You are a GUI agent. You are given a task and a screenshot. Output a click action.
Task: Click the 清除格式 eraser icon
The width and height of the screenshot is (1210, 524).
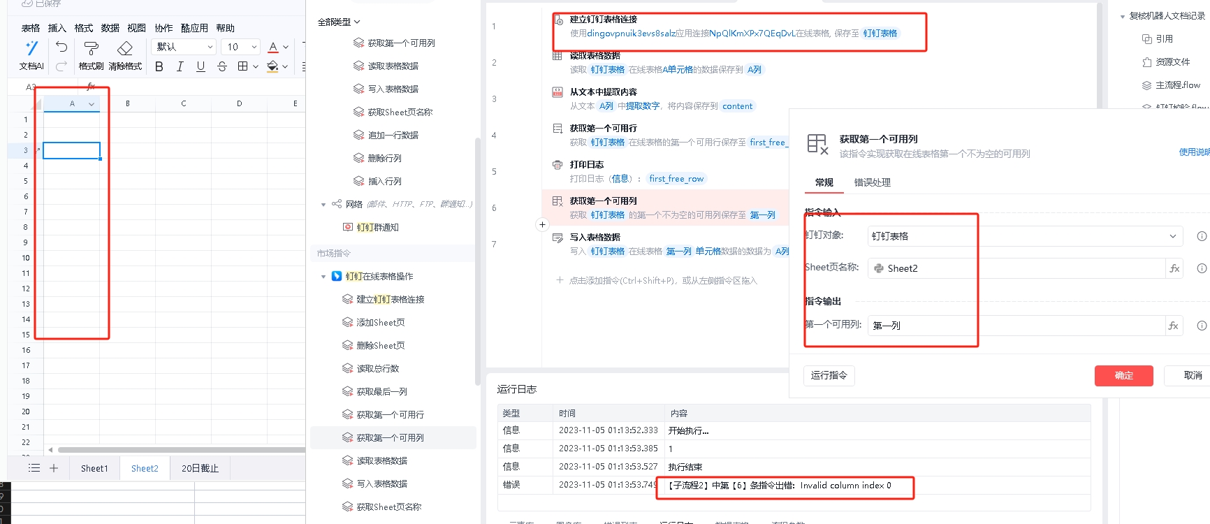pyautogui.click(x=125, y=48)
